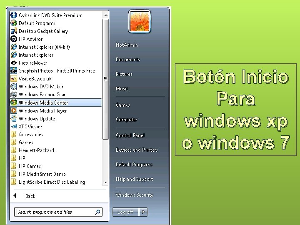The width and height of the screenshot is (300, 225).
Task: Click the HP MediaSmart Demo folder icon
Action: point(14,174)
